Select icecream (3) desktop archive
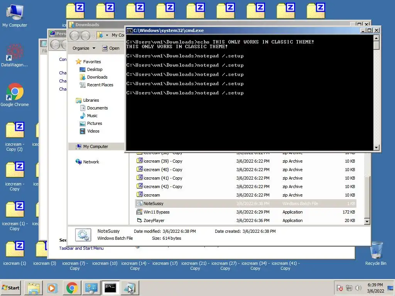395x296 pixels. point(45,254)
